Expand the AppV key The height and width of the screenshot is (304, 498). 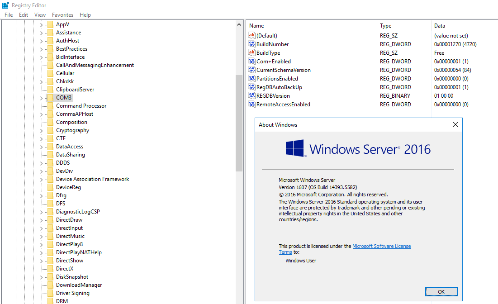[x=41, y=24]
